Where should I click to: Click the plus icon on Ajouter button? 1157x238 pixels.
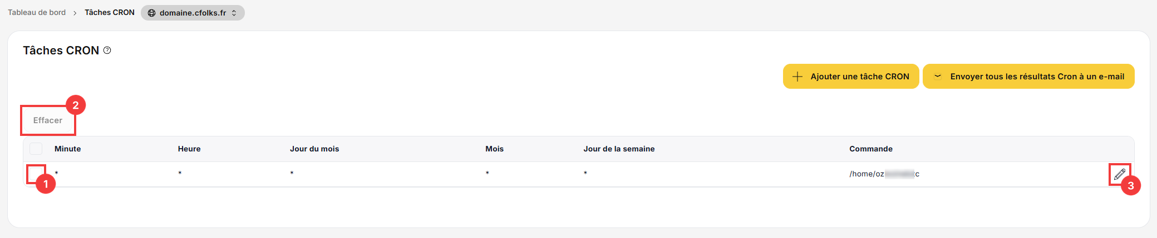point(797,77)
